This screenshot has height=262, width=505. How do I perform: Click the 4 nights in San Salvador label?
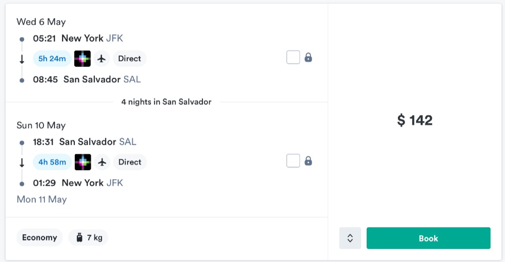tap(166, 102)
